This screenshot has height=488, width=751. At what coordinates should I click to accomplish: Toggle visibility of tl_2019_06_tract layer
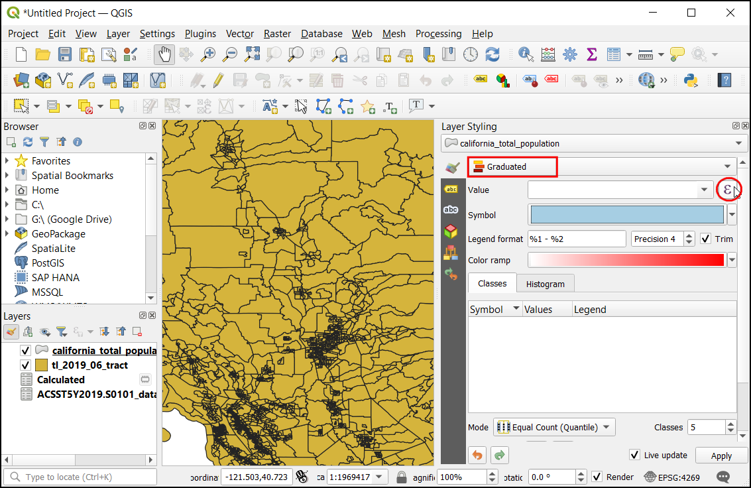pyautogui.click(x=26, y=365)
